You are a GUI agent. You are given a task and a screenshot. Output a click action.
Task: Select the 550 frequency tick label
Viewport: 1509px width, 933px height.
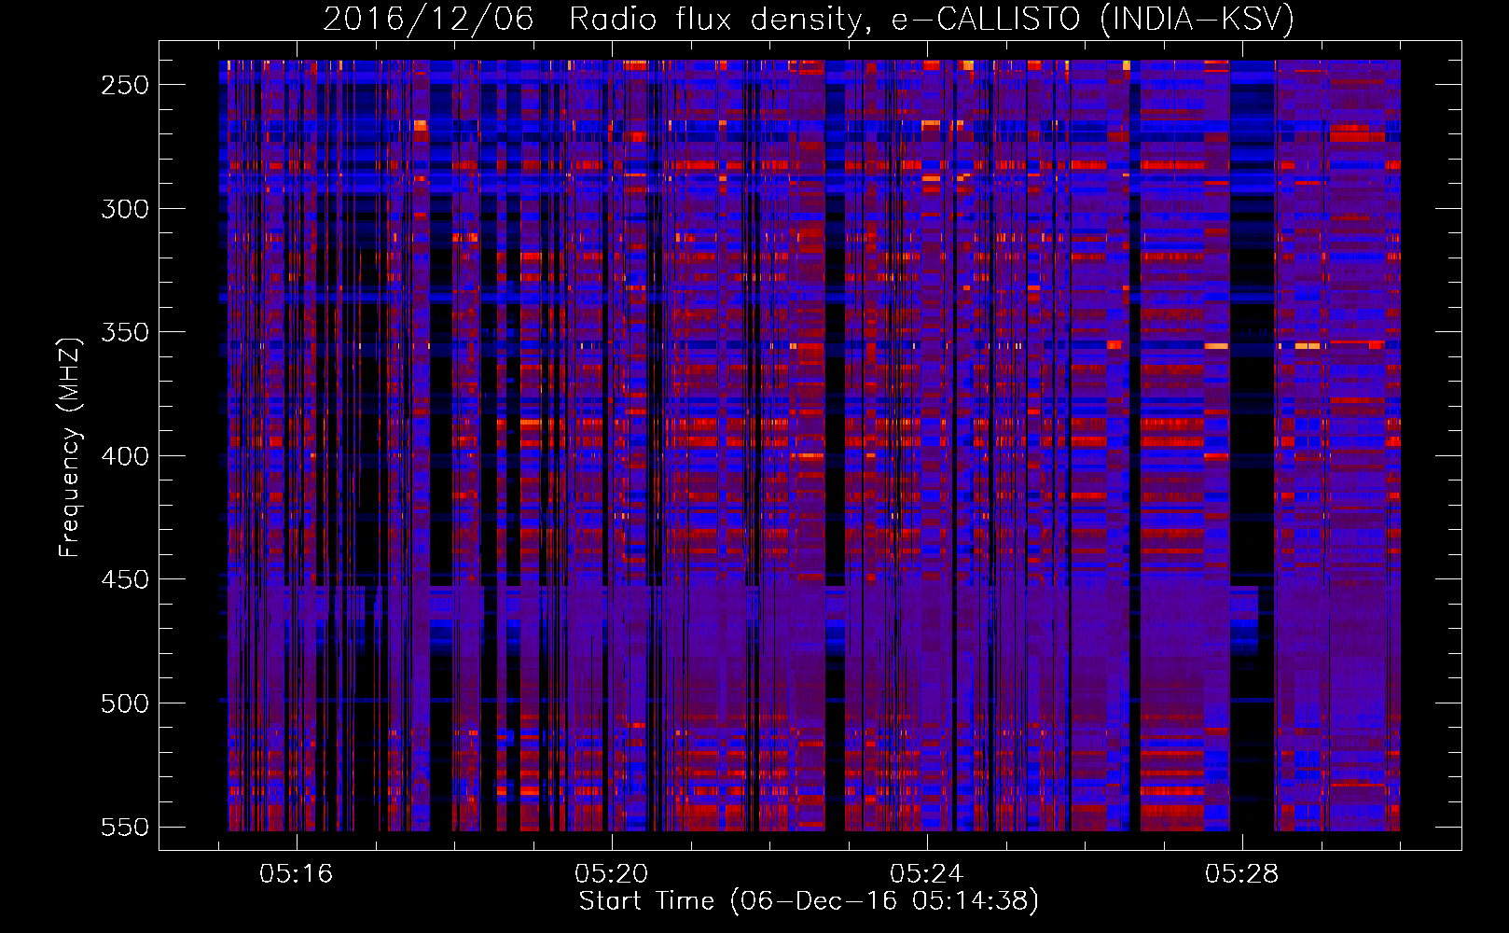pos(125,828)
